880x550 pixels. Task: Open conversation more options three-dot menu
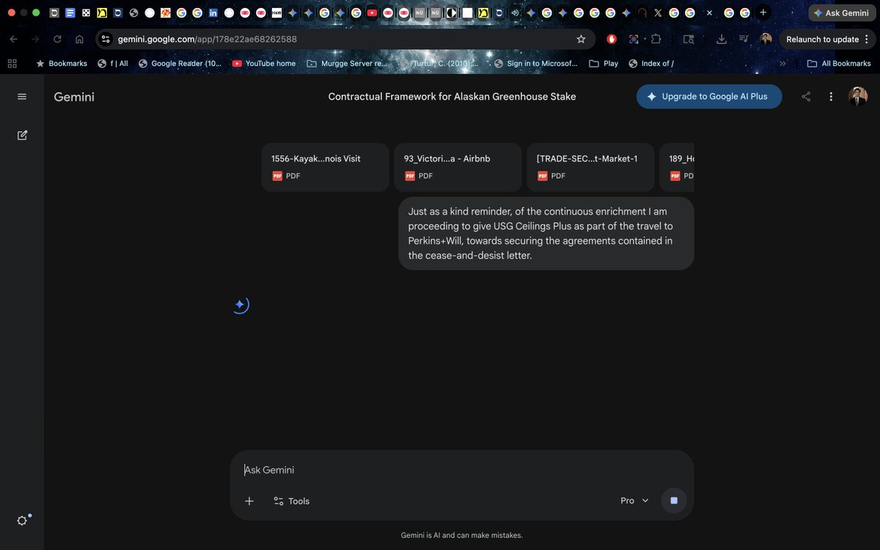point(831,97)
